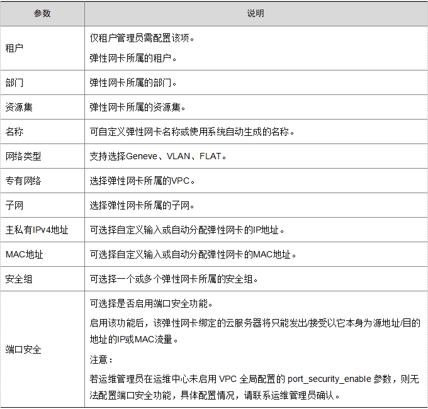Select the 资源集 parameter name cell
The height and width of the screenshot is (409, 428).
pos(19,107)
